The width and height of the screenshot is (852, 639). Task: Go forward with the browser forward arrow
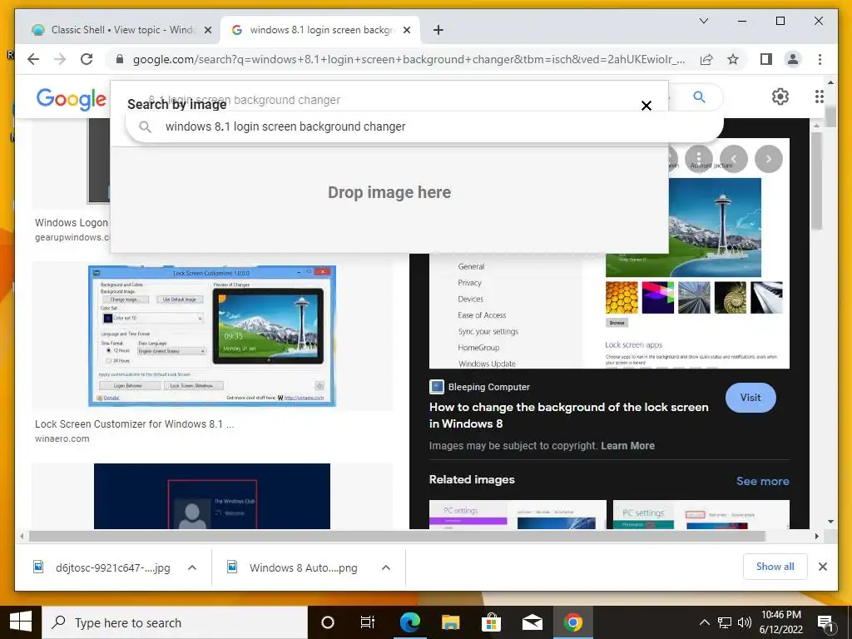(x=60, y=59)
